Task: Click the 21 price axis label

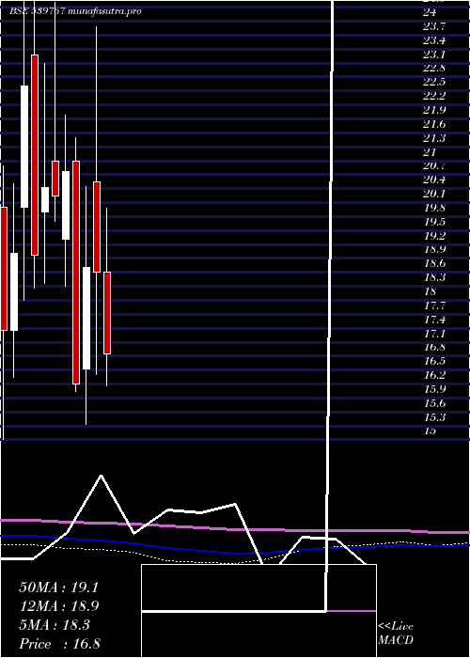Action: coord(430,152)
